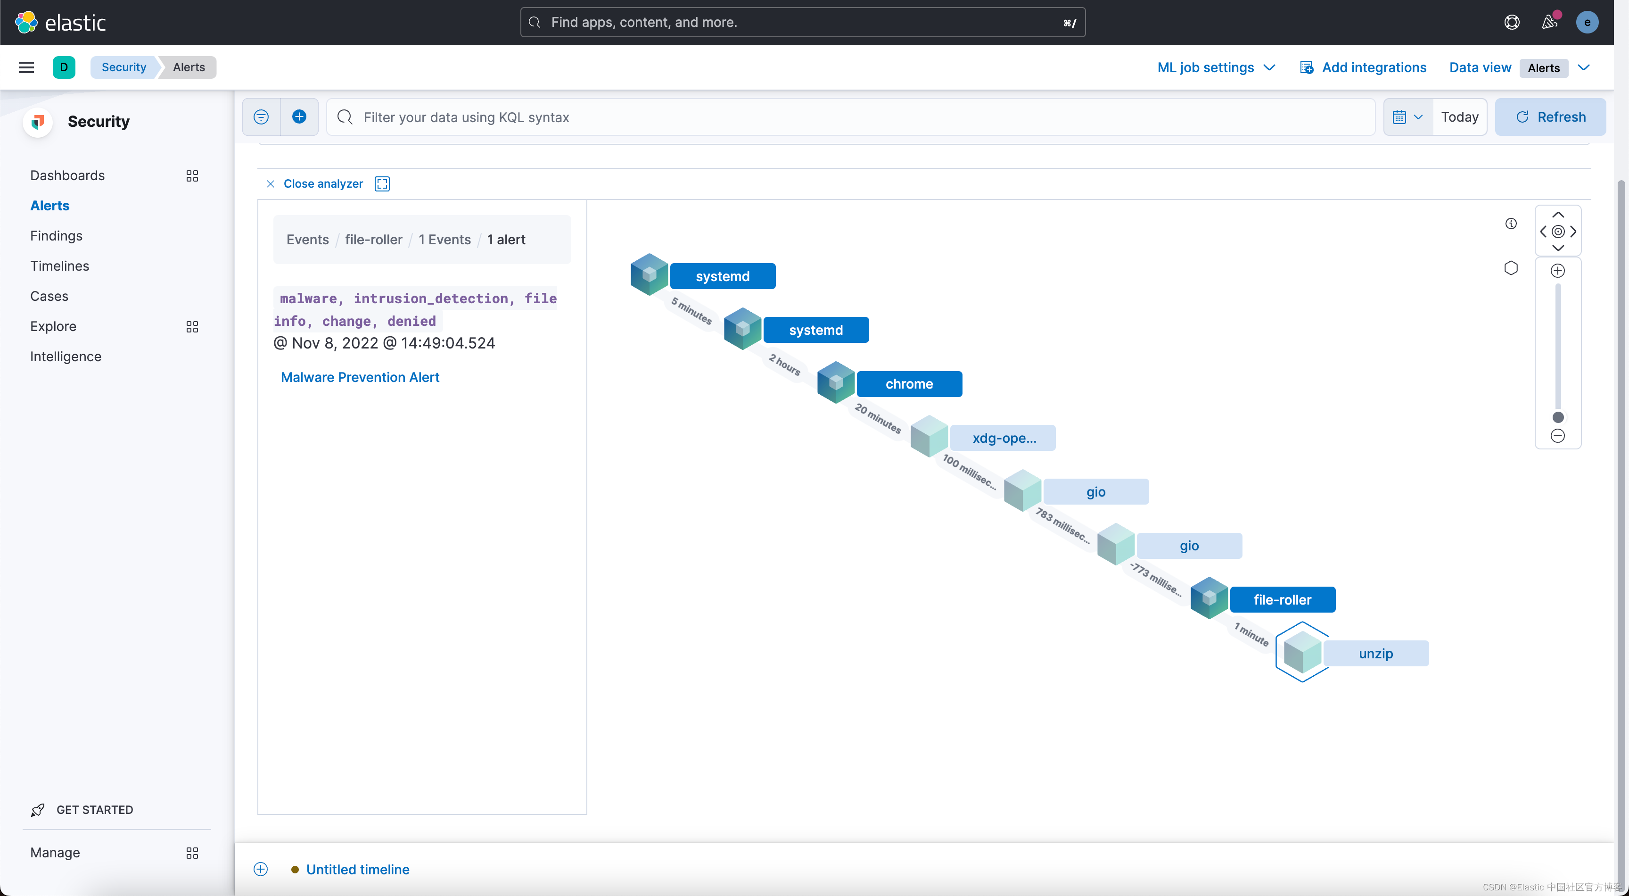This screenshot has height=896, width=1629.
Task: Open Explore in the sidebar
Action: (x=53, y=326)
